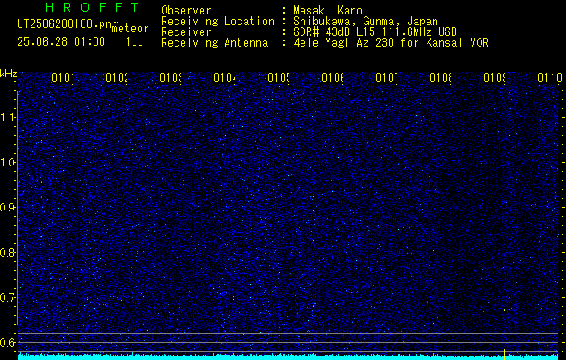
Task: Click the 'meteor' label
Action: (130, 28)
